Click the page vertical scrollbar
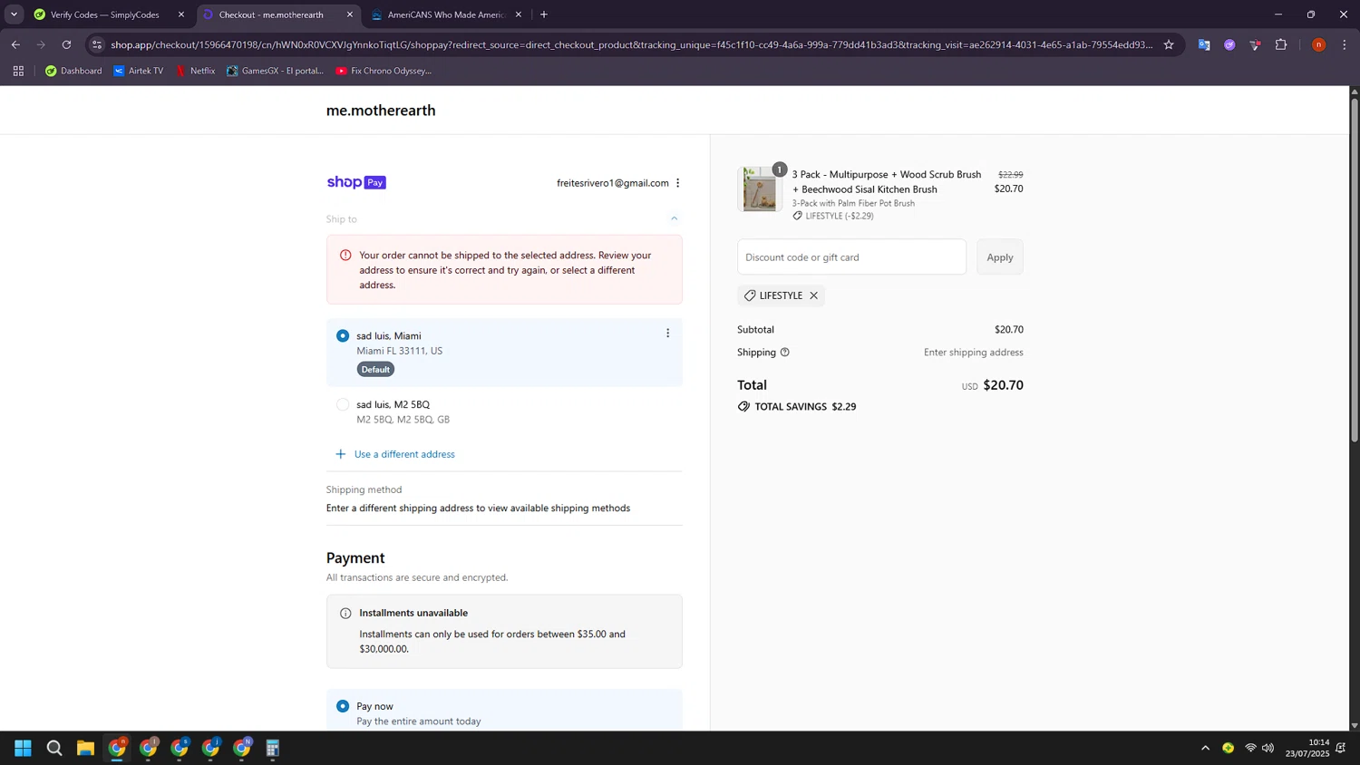Screen dimensions: 1360x765 [x=1355, y=270]
